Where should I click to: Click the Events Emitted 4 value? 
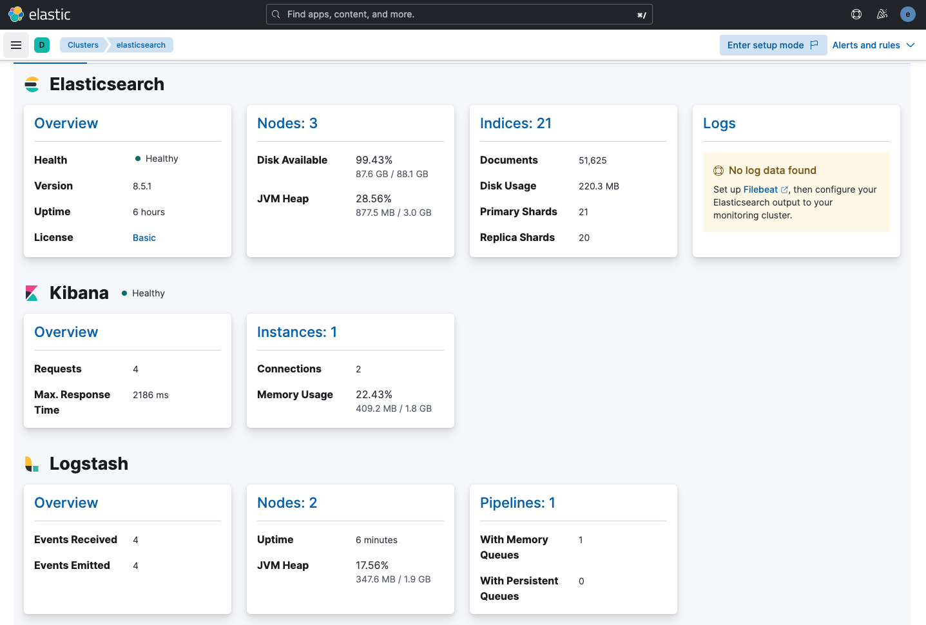click(135, 566)
